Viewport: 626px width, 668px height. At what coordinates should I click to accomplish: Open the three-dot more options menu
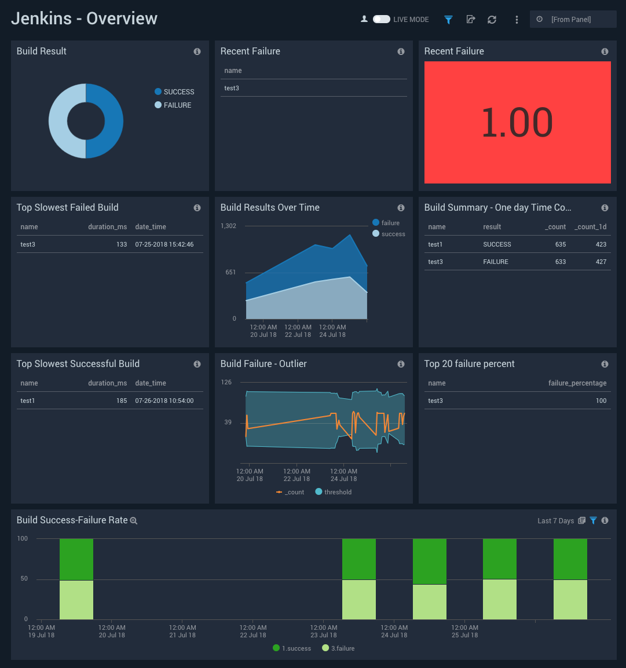tap(517, 20)
